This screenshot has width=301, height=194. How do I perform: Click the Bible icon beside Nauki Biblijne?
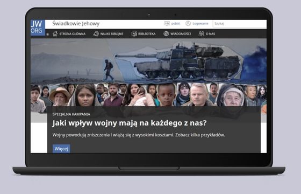[x=96, y=33]
